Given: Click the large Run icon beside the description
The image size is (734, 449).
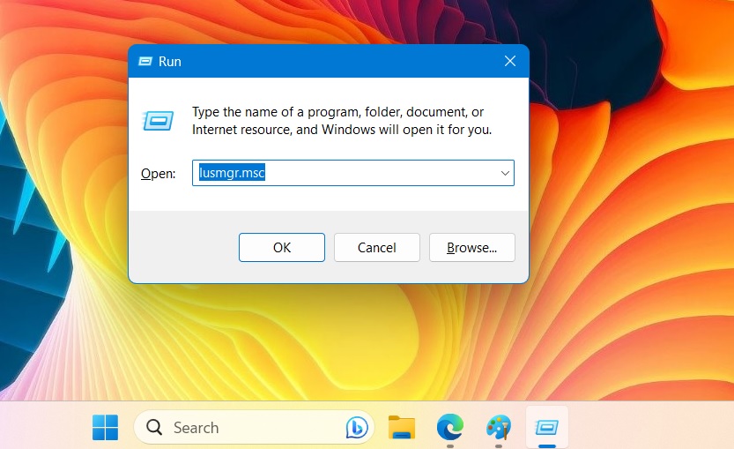Looking at the screenshot, I should [x=159, y=121].
